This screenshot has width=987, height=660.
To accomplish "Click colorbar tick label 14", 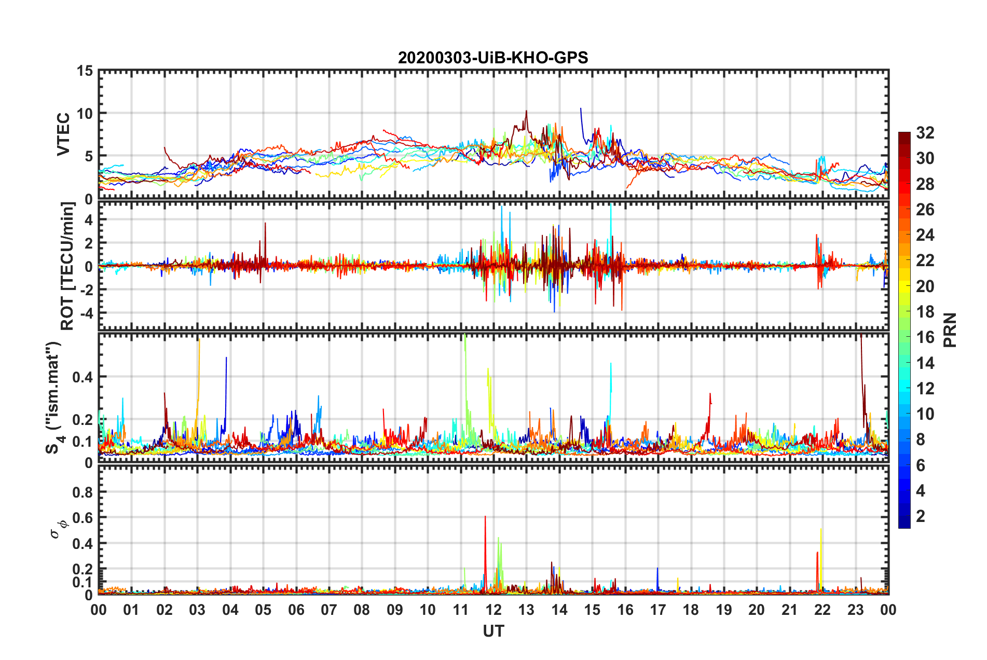I will (x=925, y=363).
